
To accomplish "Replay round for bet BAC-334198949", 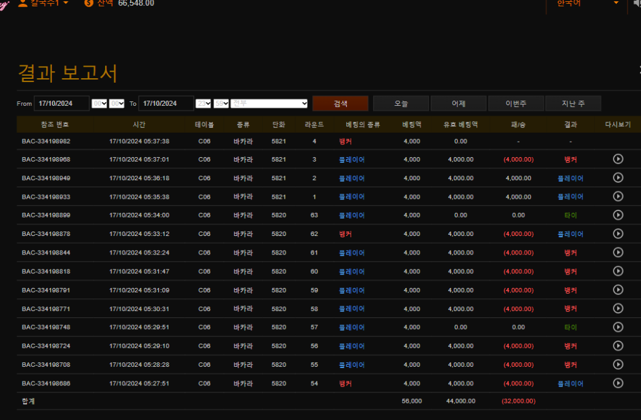I will click(618, 178).
